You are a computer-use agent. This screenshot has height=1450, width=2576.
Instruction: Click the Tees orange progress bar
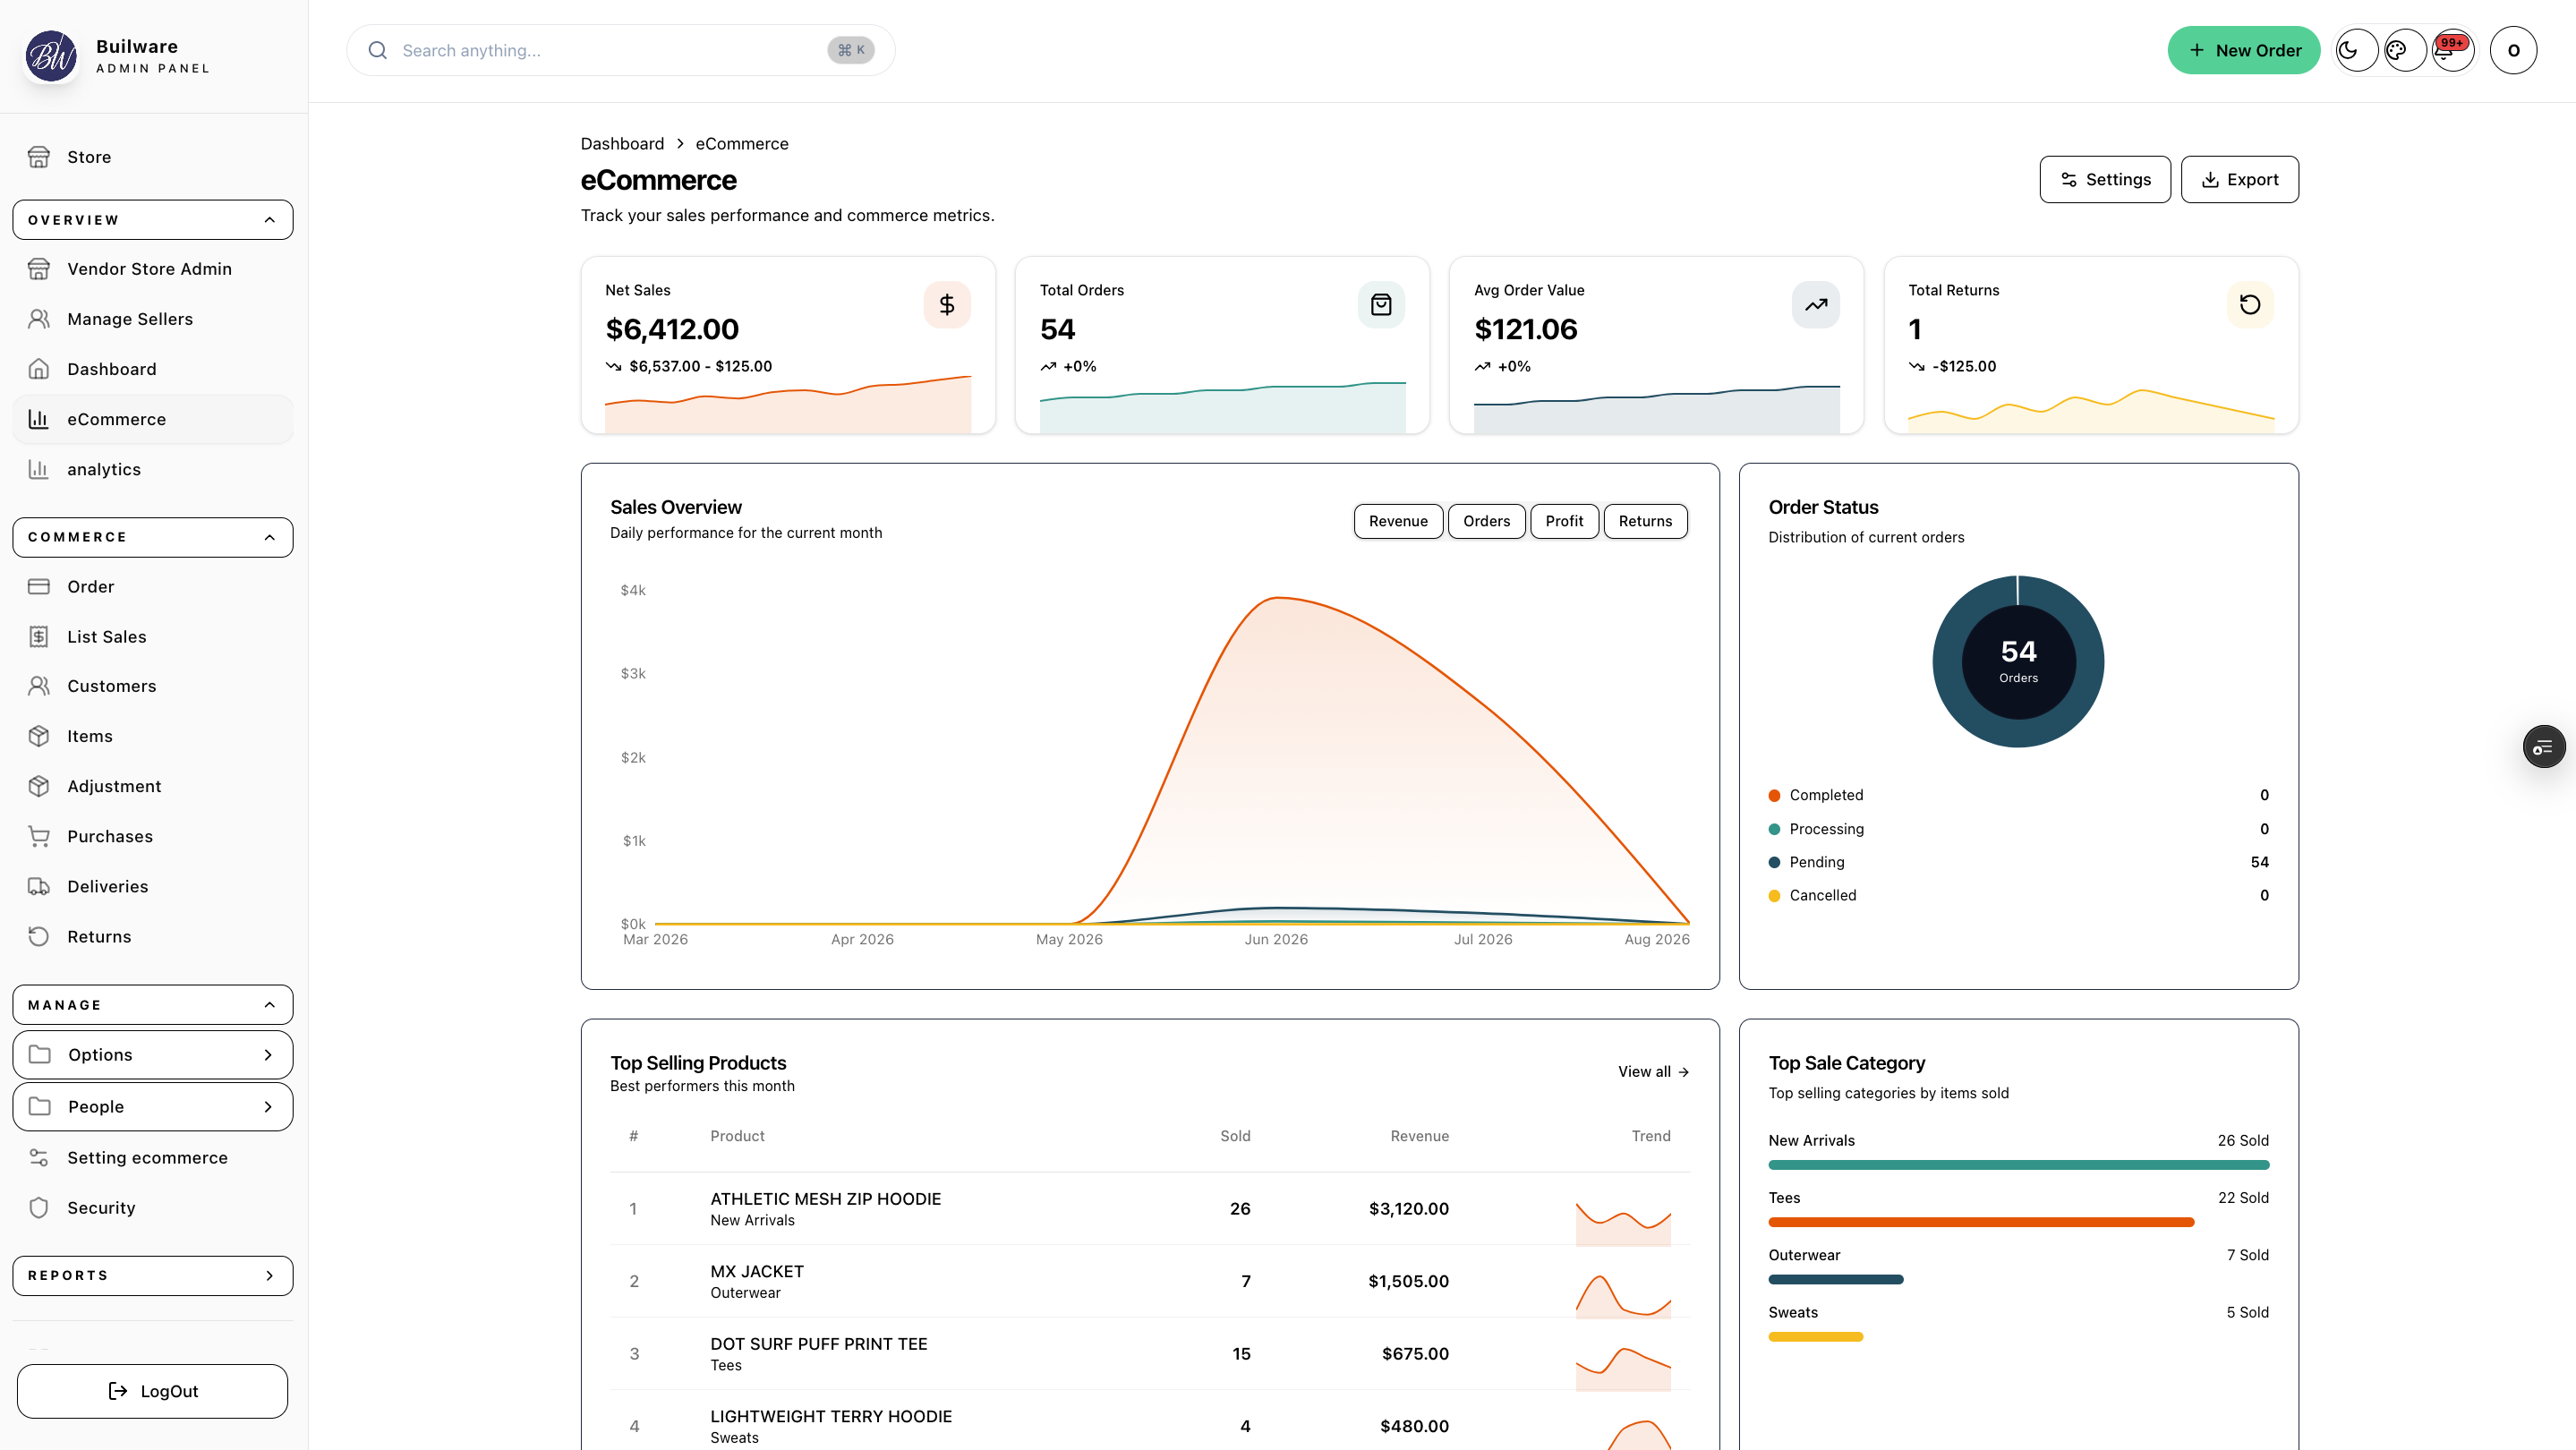1980,1222
